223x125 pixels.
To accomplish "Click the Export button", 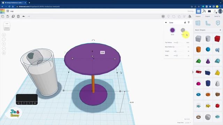I will (x=208, y=16).
